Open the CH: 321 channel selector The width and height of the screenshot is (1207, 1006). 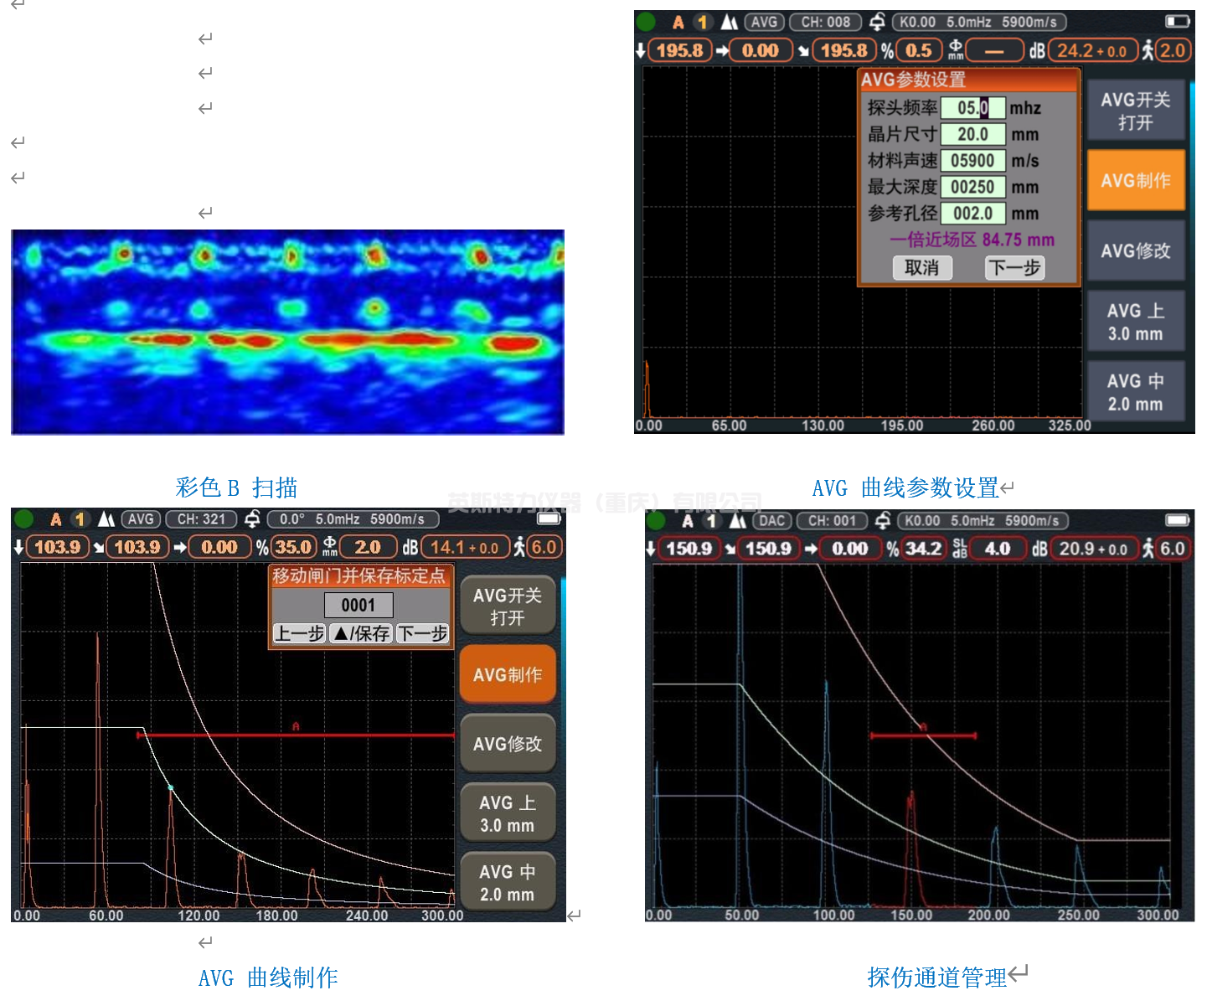click(x=201, y=519)
